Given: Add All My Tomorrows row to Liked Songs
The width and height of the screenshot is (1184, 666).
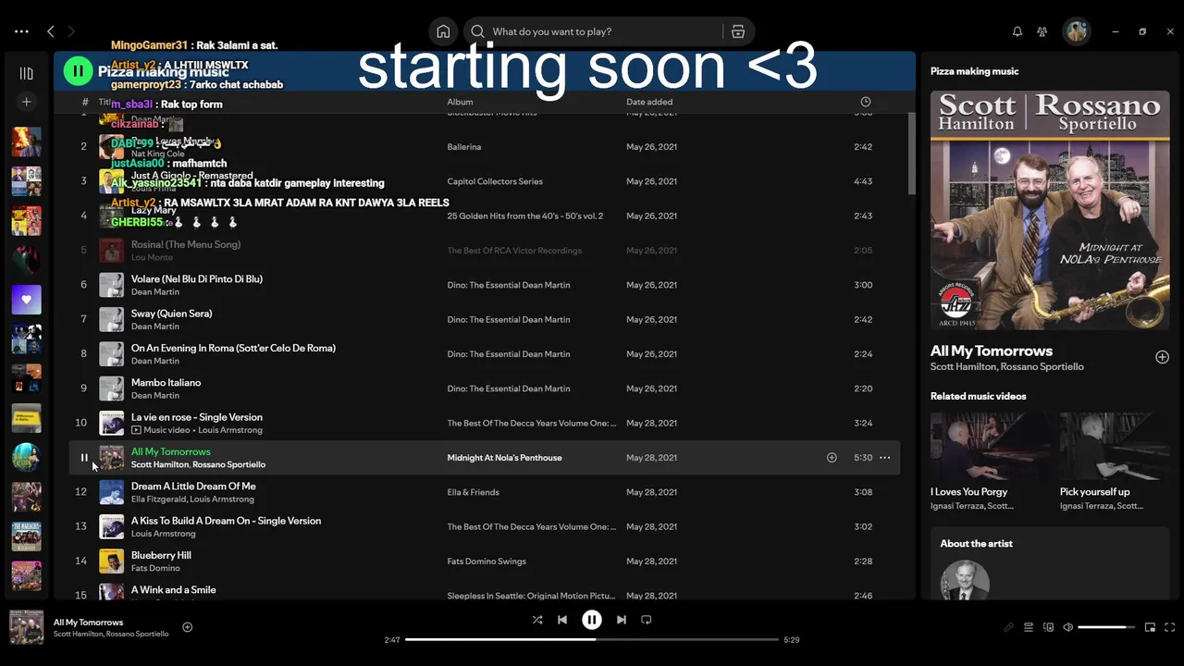Looking at the screenshot, I should coord(832,458).
